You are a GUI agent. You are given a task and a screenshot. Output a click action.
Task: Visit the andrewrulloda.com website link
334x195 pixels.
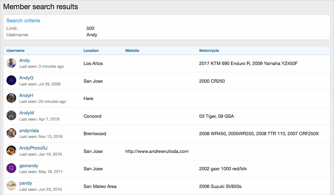(157, 151)
